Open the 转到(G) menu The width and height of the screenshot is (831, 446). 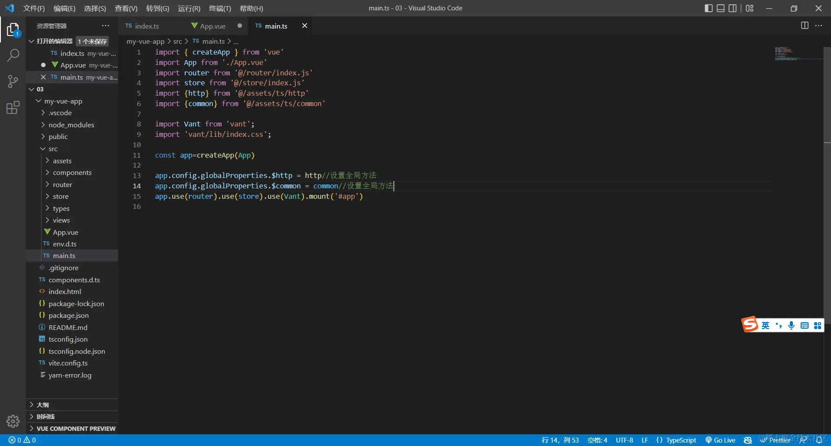tap(158, 8)
